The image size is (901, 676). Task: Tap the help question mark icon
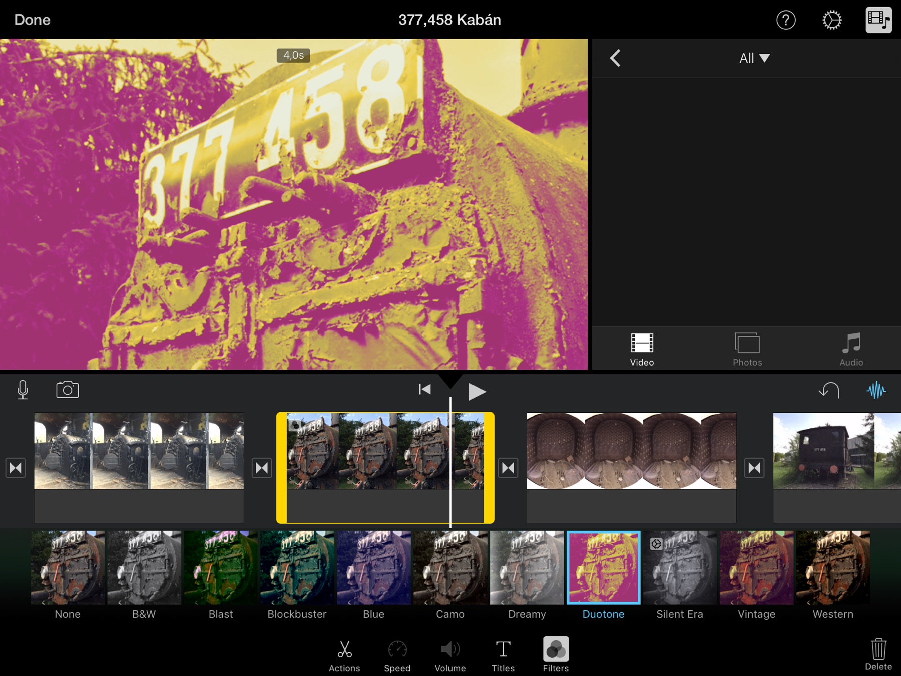click(786, 20)
